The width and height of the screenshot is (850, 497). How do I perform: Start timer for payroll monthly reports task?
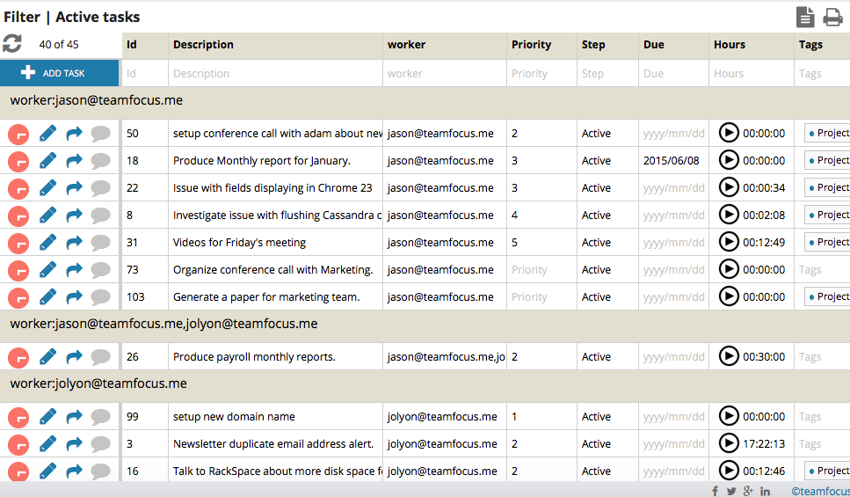(x=729, y=356)
